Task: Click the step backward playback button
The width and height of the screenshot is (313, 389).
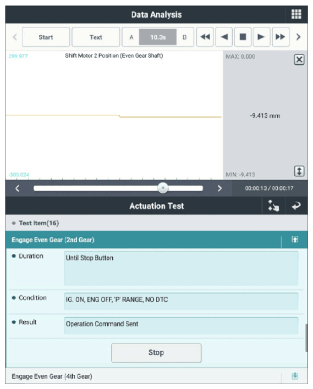Action: (x=224, y=37)
